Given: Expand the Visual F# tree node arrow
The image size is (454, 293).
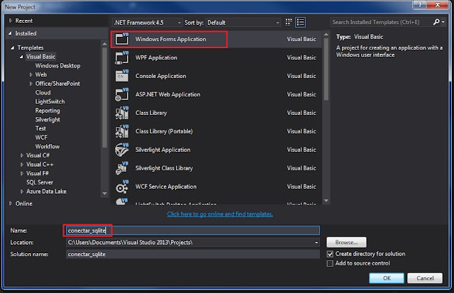Looking at the screenshot, I should pyautogui.click(x=22, y=173).
